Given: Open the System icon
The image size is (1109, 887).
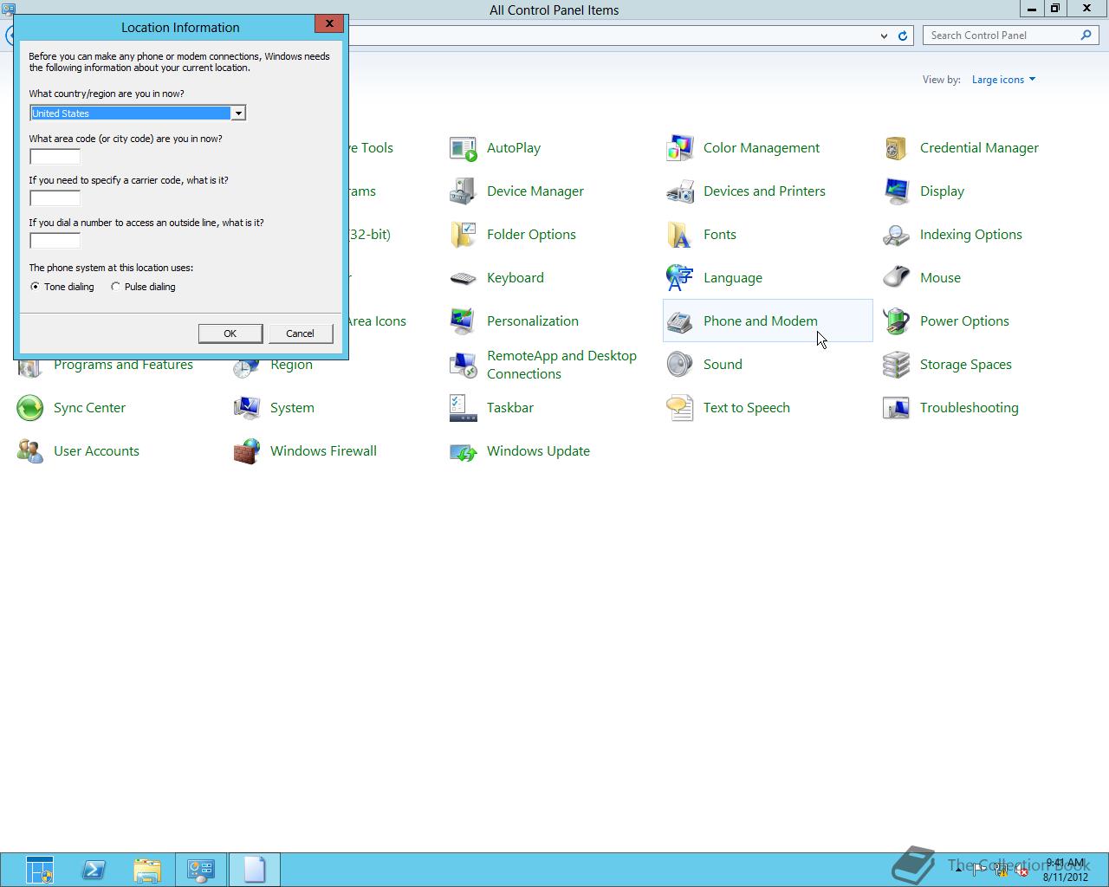Looking at the screenshot, I should click(247, 408).
